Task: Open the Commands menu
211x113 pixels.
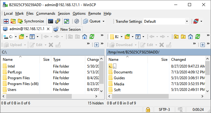Action: pyautogui.click(x=46, y=14)
